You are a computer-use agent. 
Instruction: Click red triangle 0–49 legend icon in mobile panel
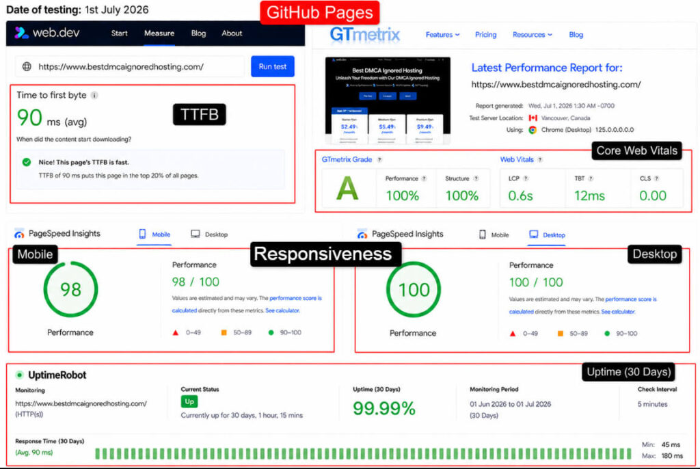(176, 333)
